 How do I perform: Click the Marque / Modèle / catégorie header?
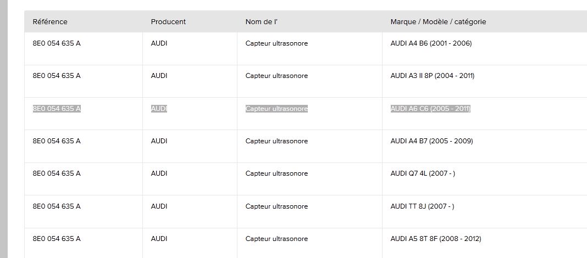tap(438, 22)
